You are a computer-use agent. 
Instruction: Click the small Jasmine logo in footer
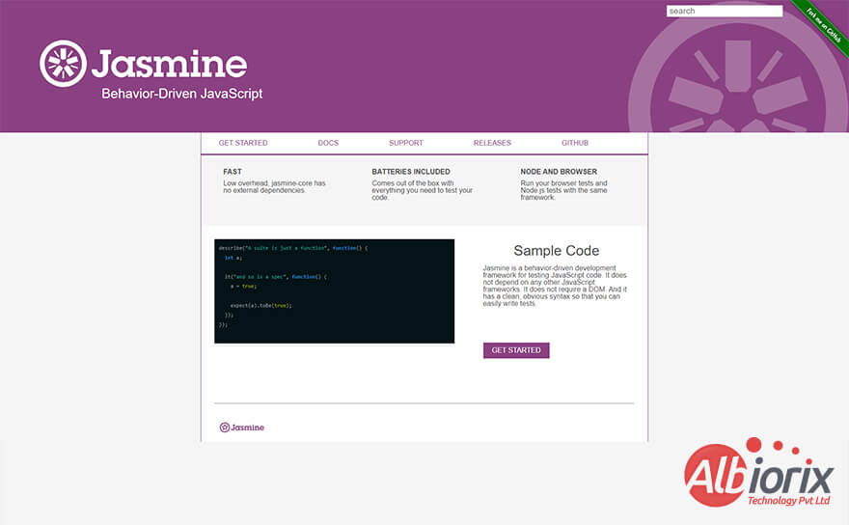(x=241, y=427)
